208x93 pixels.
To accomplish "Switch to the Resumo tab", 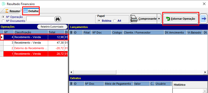I will pos(13,11).
